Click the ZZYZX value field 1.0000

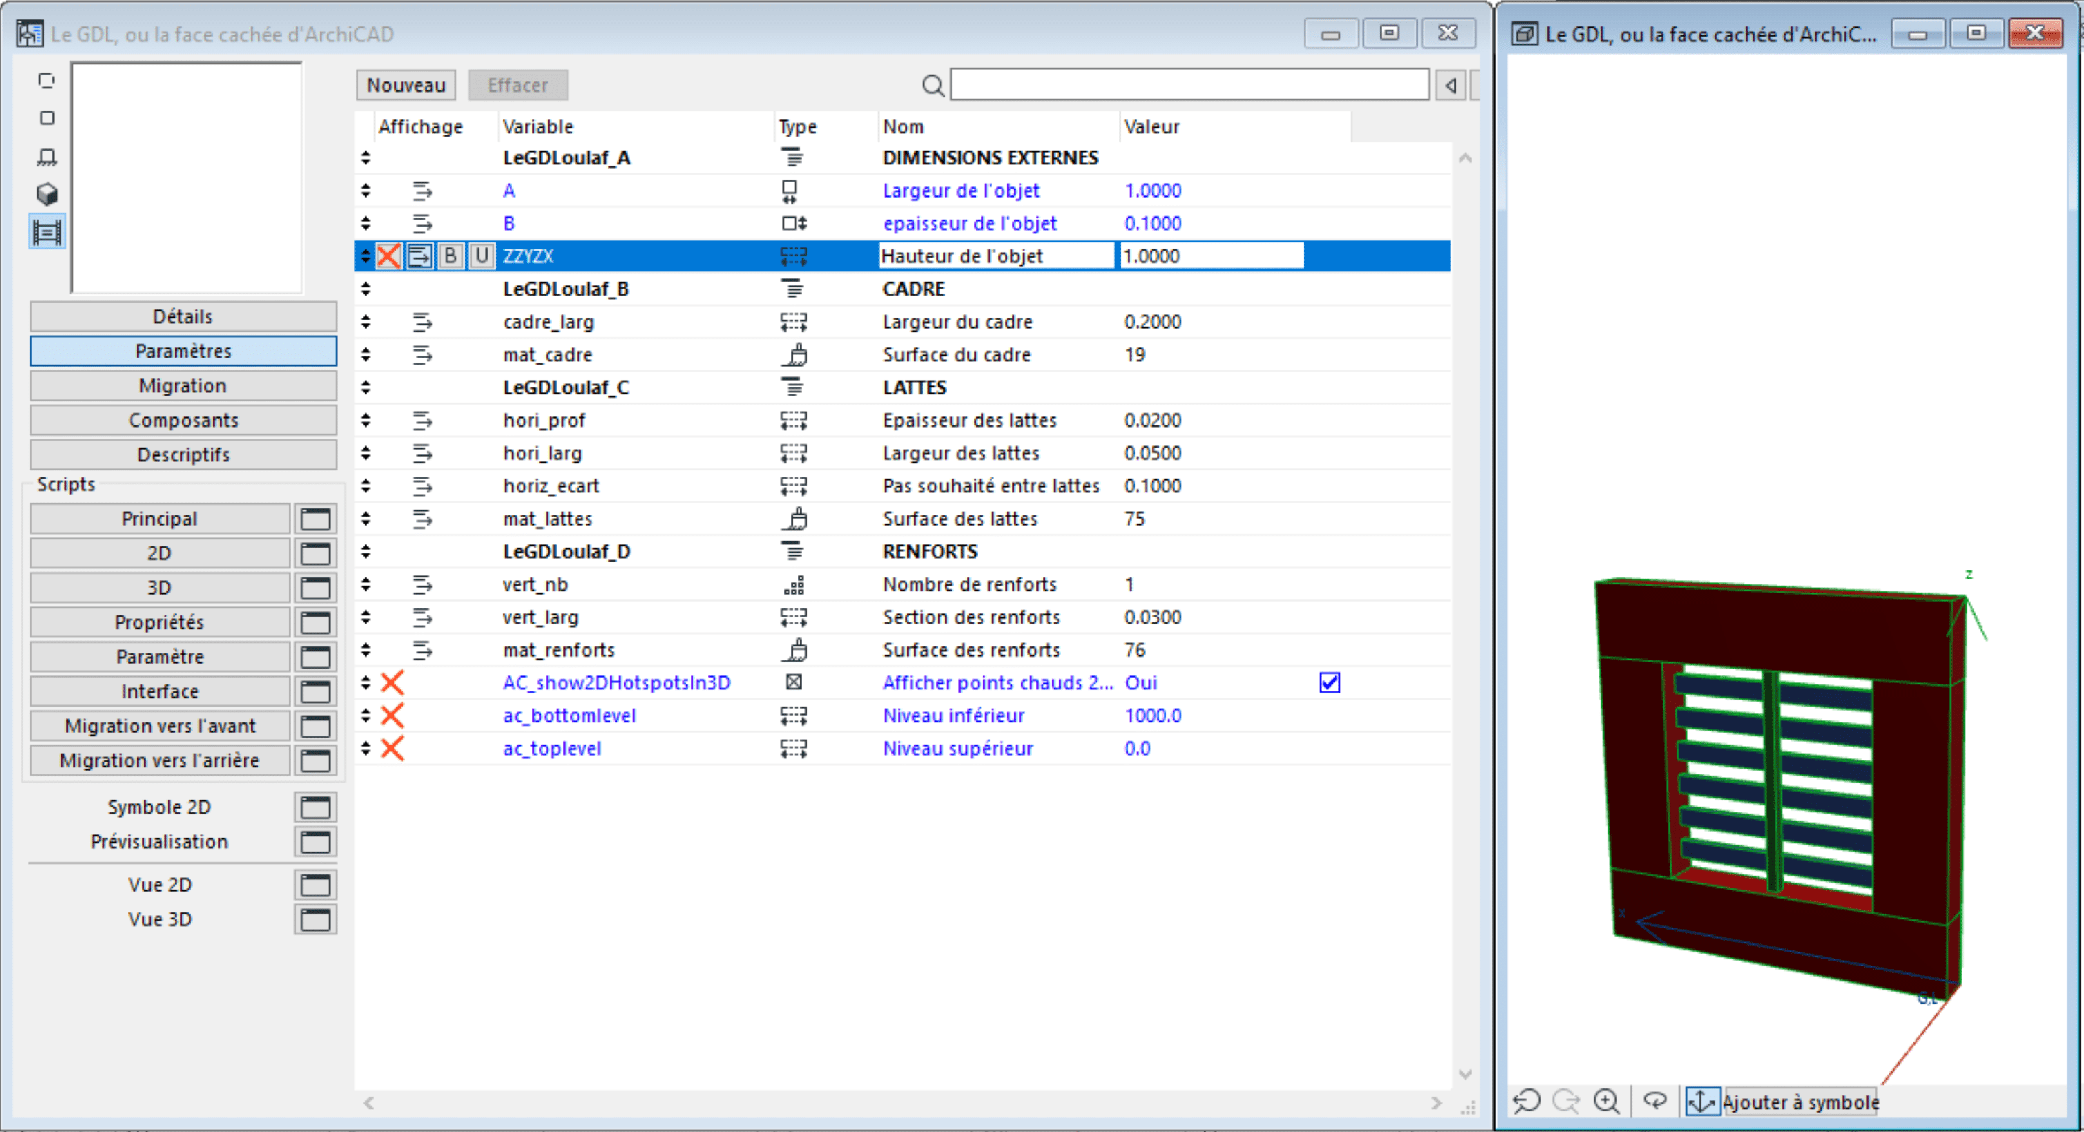tap(1211, 256)
